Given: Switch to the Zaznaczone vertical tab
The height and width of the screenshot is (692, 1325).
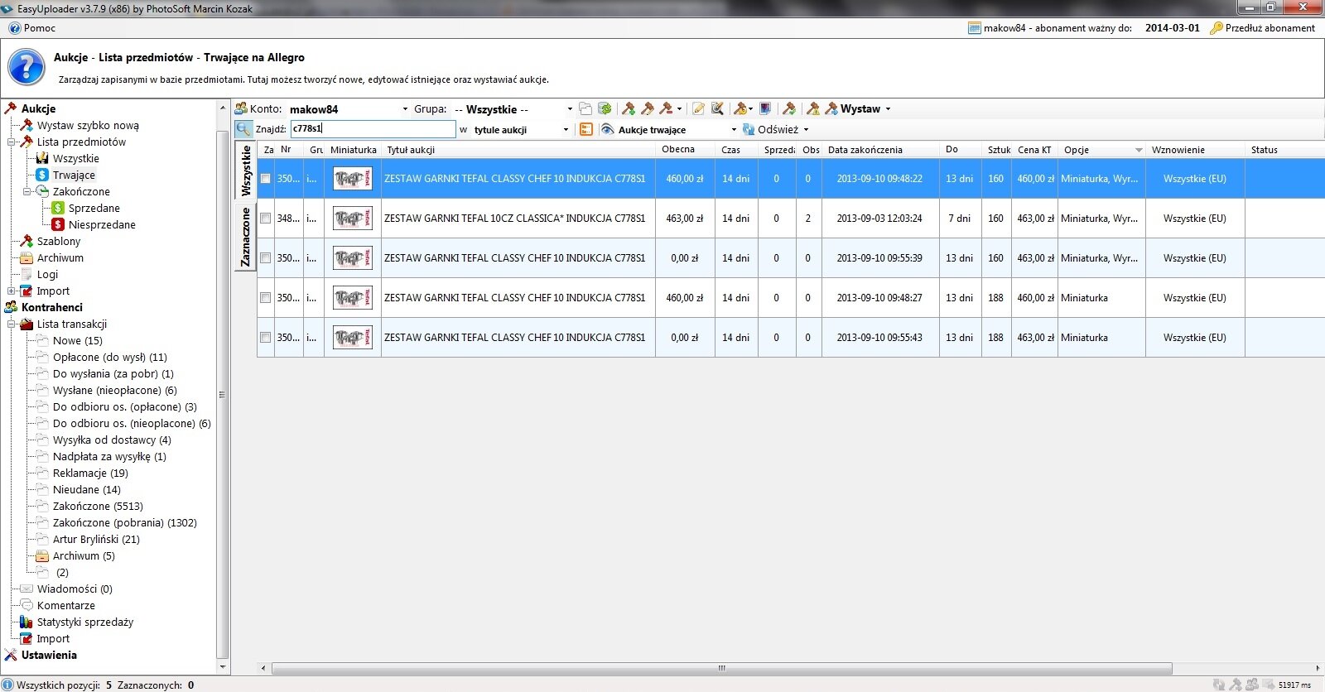Looking at the screenshot, I should click(246, 237).
